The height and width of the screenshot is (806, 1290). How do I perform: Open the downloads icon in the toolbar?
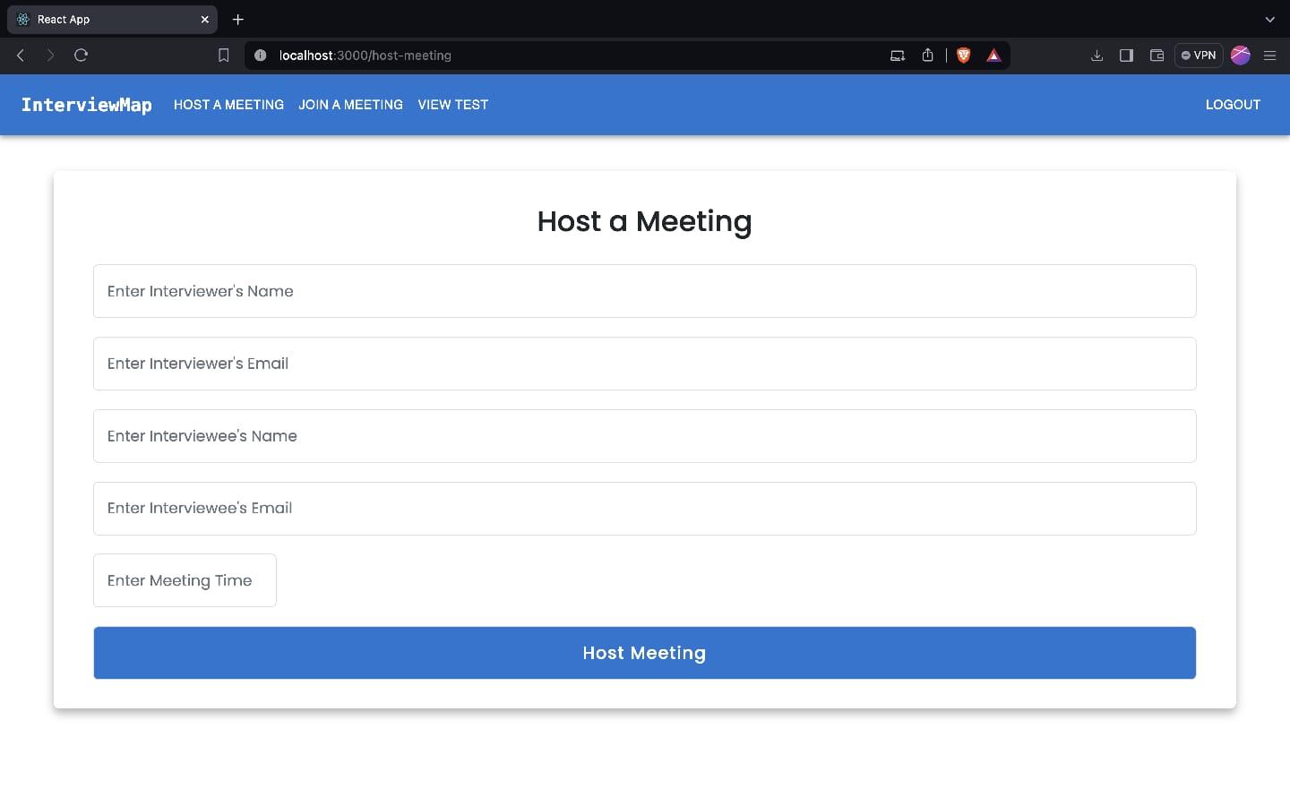point(1096,56)
